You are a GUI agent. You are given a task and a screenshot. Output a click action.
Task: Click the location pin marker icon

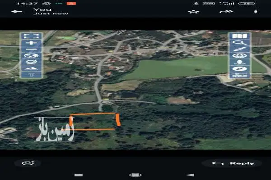(x=239, y=62)
